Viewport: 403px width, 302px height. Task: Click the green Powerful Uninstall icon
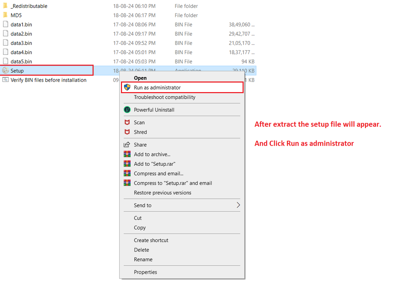(127, 109)
